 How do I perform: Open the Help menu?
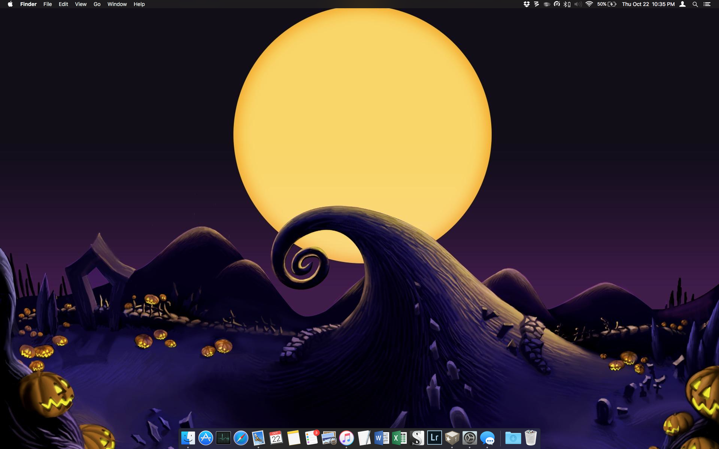[139, 4]
